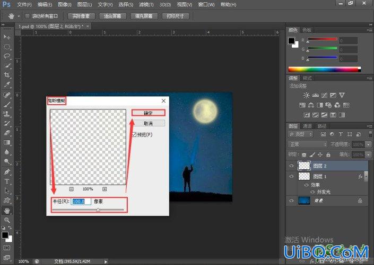Viewport: 374px width, 265px height.
Task: Select the Brush tool
Action: [7, 105]
